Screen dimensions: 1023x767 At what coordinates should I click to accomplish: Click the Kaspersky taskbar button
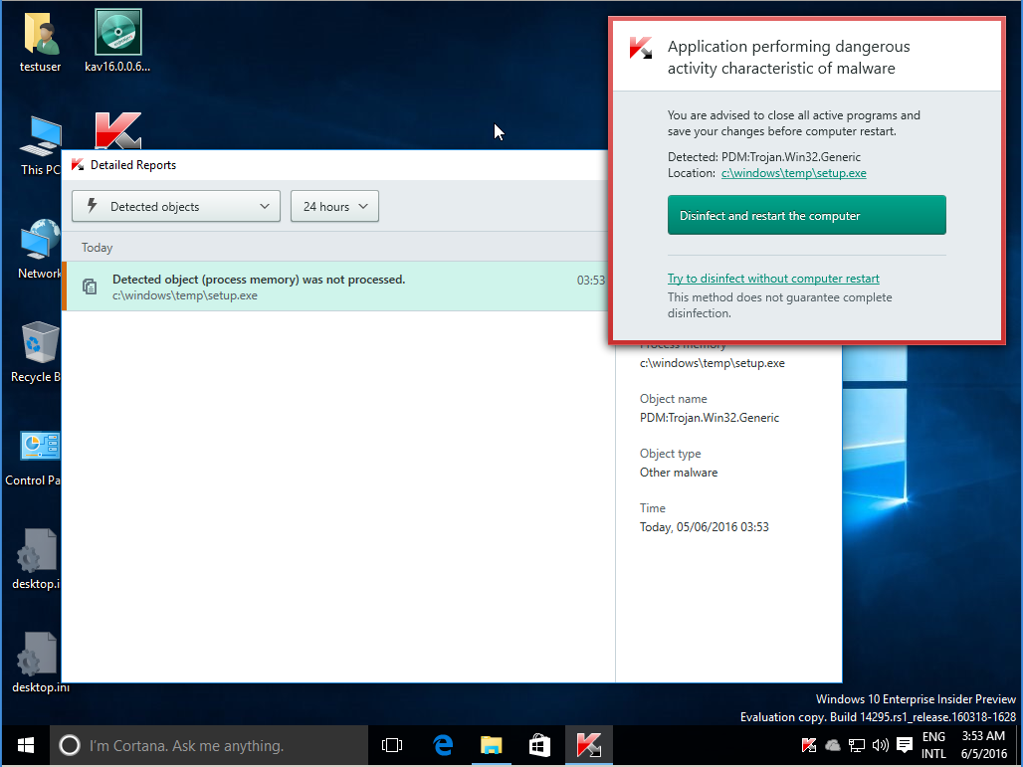588,745
